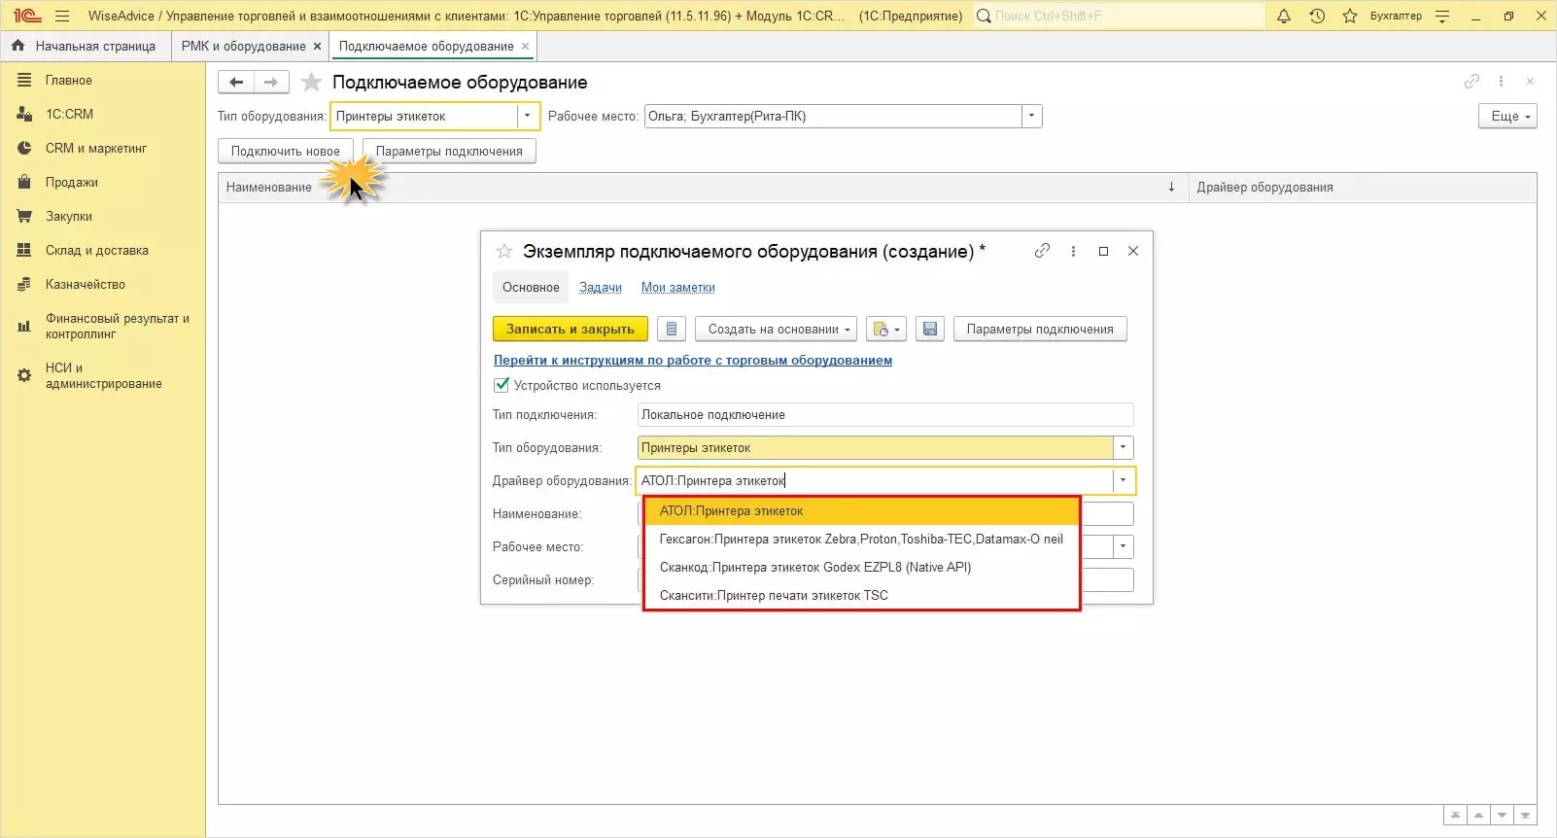The image size is (1557, 838).
Task: Expand the Тип оборудования dropdown in dialog
Action: 1123,448
